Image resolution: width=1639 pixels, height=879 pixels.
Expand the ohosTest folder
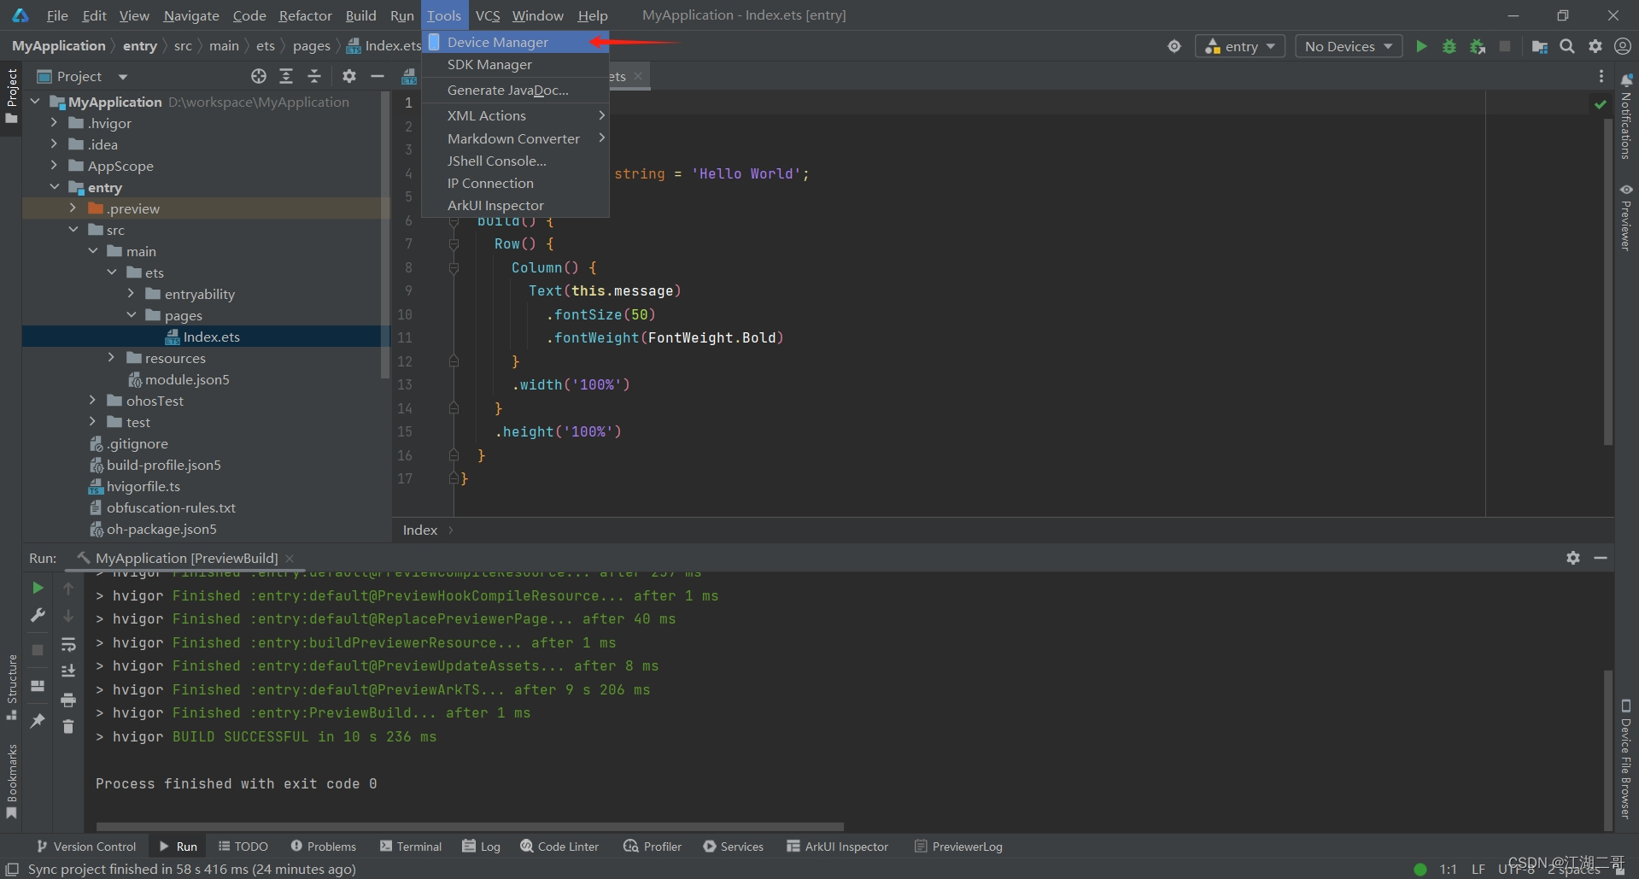(x=92, y=401)
